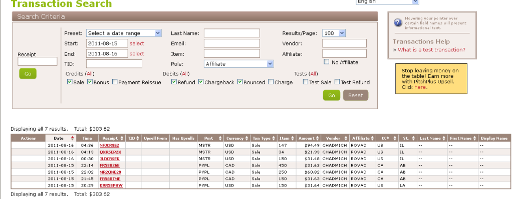This screenshot has height=199, width=512.
Task: Click the All link next to Debits
Action: (x=185, y=74)
